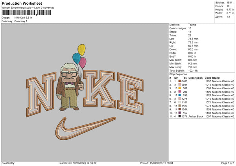Click the embroidered letter K
This screenshot has width=236, height=166.
(99, 89)
